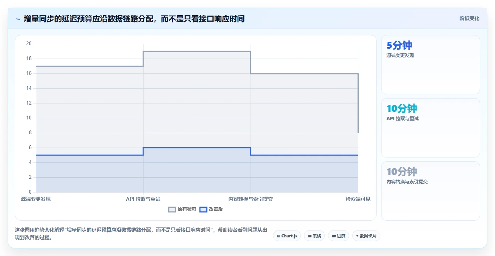The height and width of the screenshot is (256, 495).
Task: Click the gray 原有状态 legend swatch
Action: [172, 209]
